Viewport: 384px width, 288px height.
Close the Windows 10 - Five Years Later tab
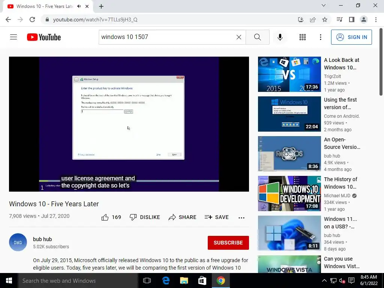87,6
